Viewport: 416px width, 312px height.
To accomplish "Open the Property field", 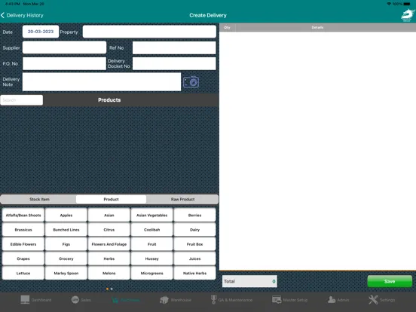I will click(x=149, y=32).
